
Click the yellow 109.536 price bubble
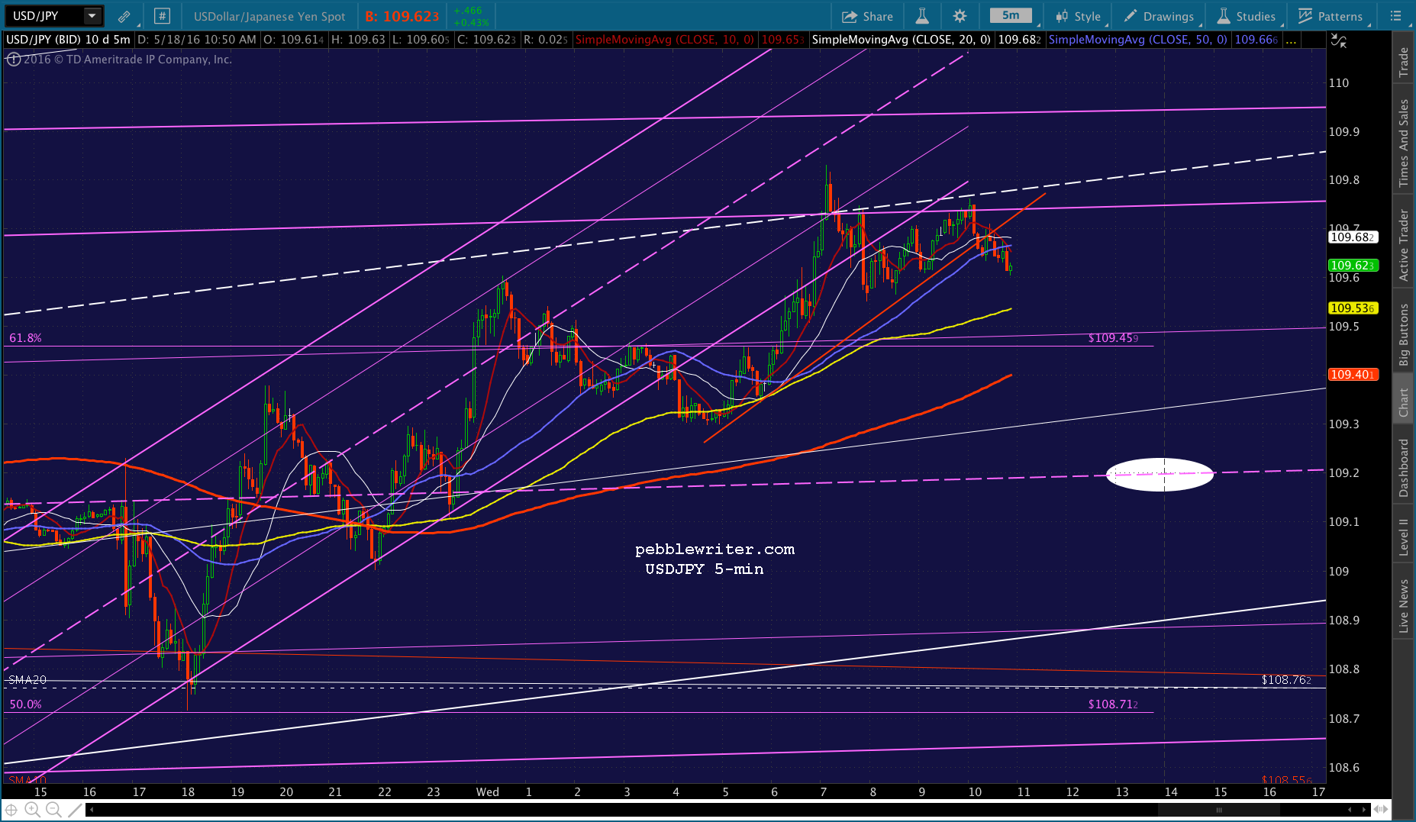[1353, 308]
